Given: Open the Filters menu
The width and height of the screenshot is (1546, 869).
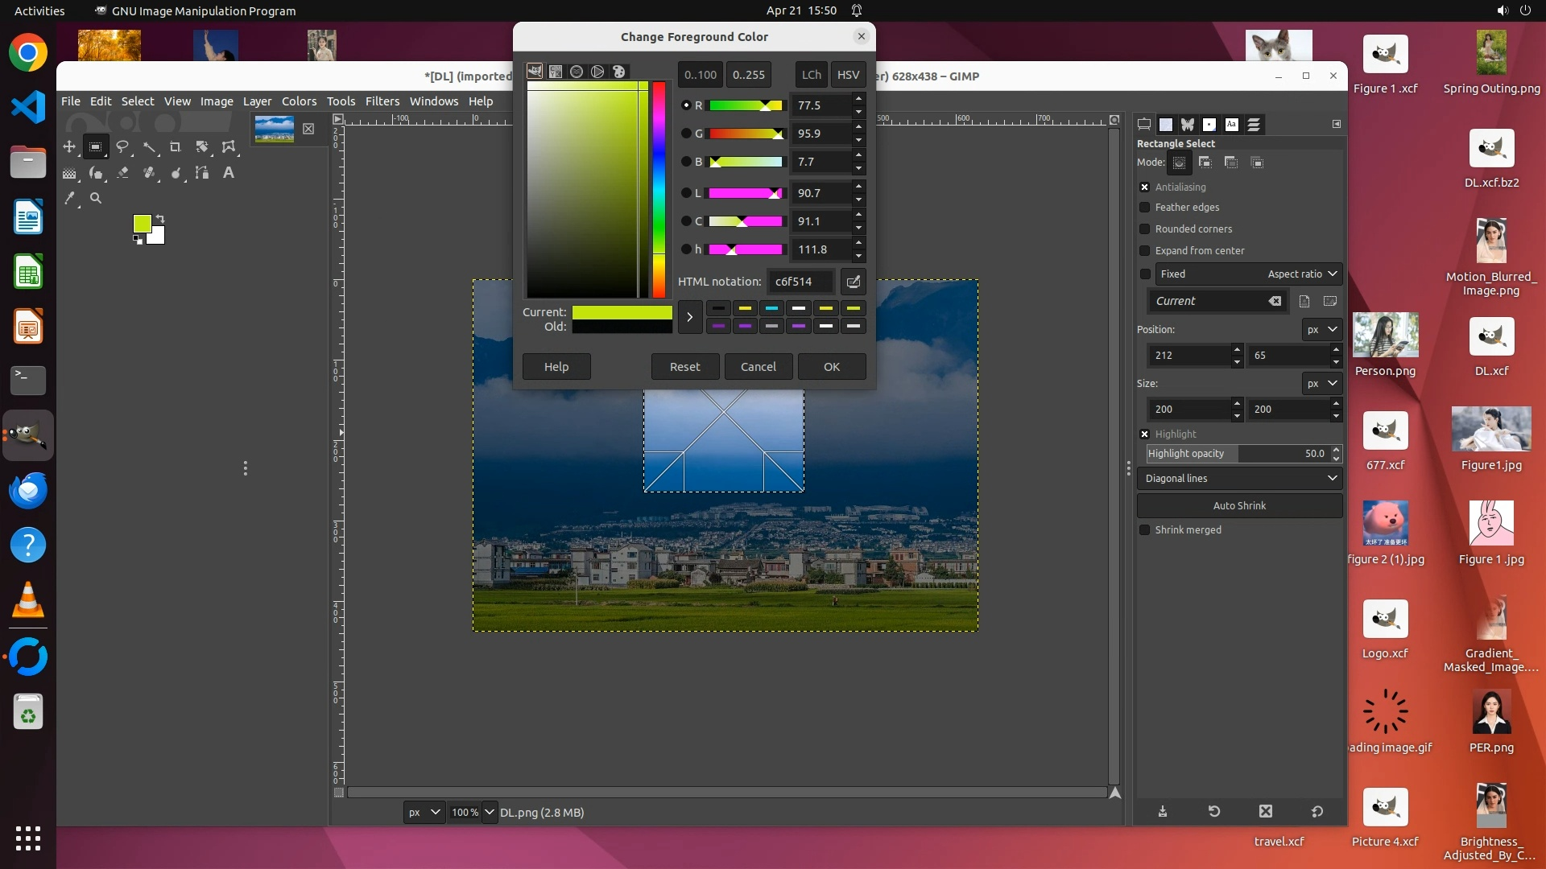Looking at the screenshot, I should 382,101.
